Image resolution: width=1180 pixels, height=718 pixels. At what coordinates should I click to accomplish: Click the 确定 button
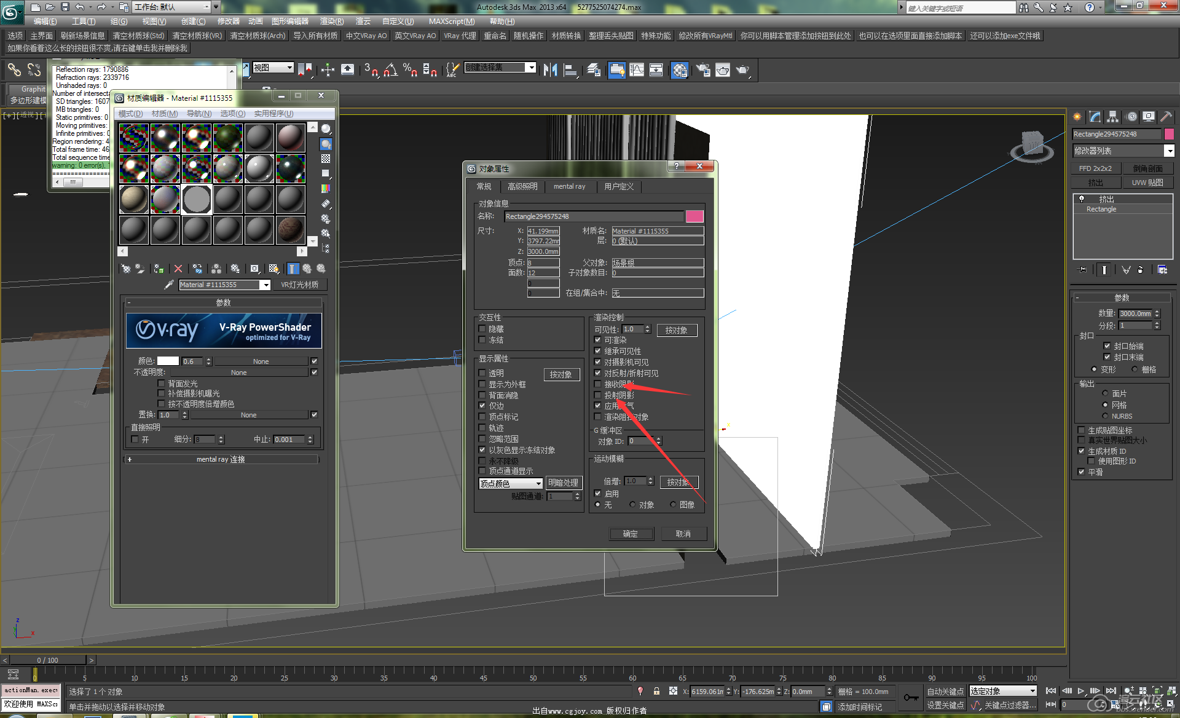[x=631, y=534]
